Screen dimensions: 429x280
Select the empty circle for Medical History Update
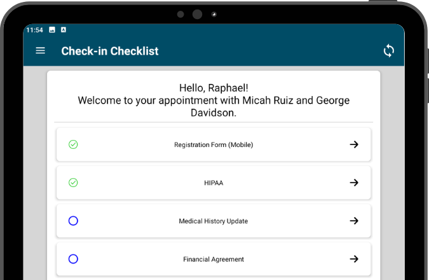click(73, 221)
